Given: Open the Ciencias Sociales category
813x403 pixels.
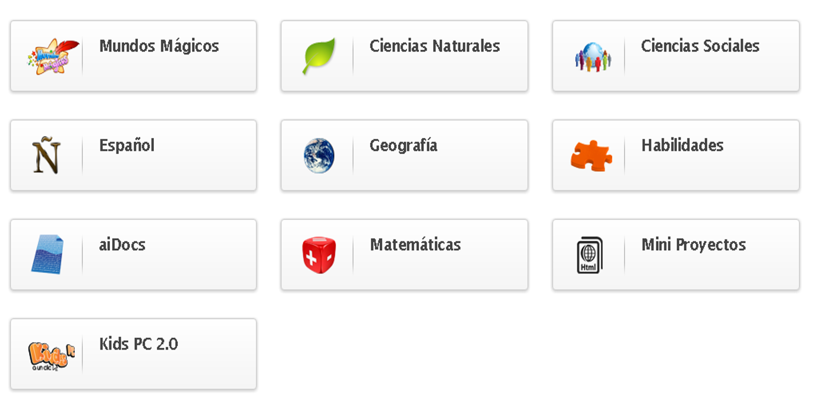Looking at the screenshot, I should point(699,46).
